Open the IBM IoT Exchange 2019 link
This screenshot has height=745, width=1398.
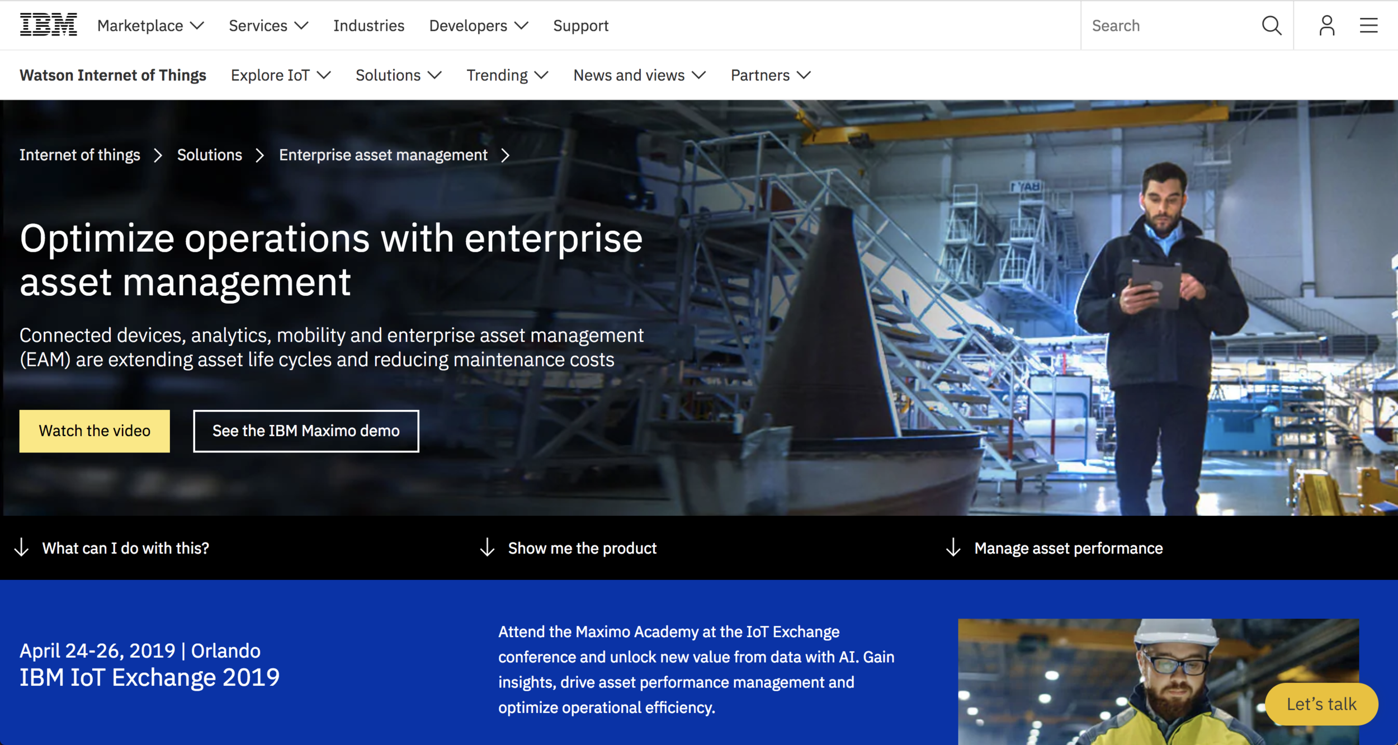149,677
